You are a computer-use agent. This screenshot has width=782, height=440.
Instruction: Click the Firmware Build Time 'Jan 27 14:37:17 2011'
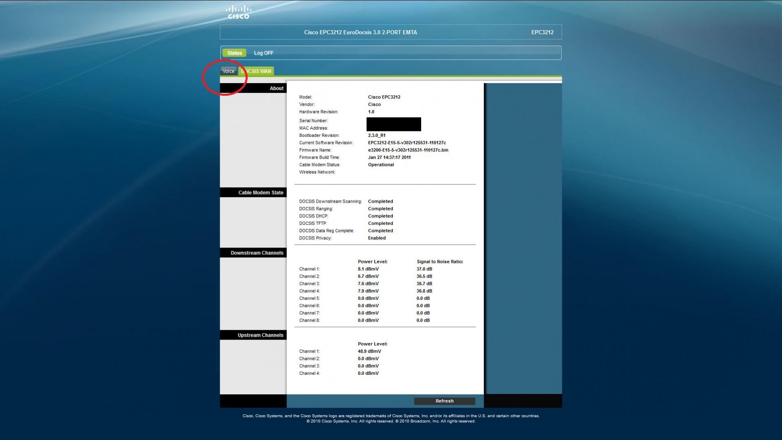coord(389,157)
